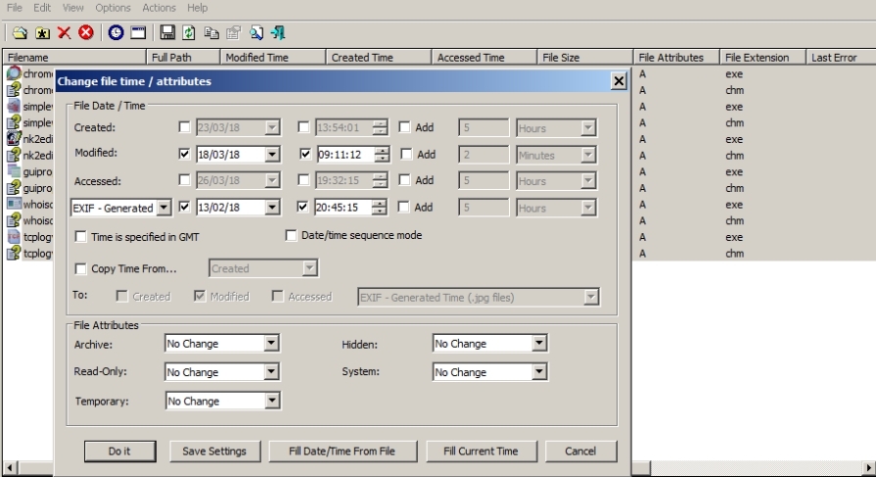Click the EXIF time 20:45:15 spinner arrows

(380, 208)
